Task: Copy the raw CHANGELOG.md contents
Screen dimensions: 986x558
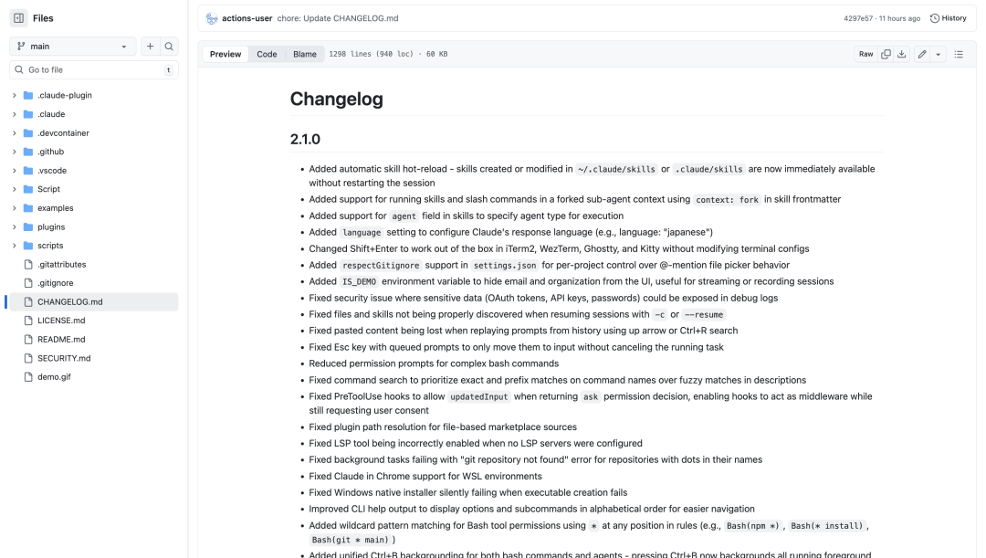Action: point(886,54)
